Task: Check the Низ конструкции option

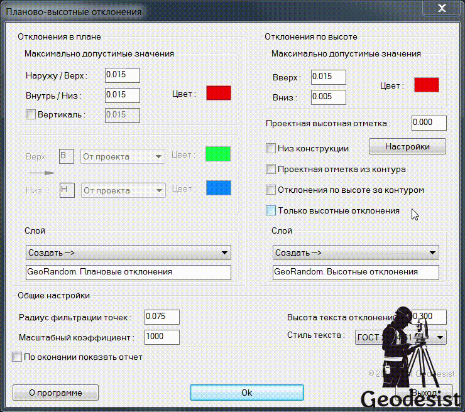Action: pyautogui.click(x=271, y=149)
